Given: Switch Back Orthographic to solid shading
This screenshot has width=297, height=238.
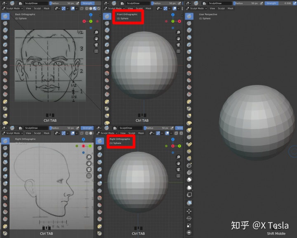Looking at the screenshot, I should click(x=91, y=9).
